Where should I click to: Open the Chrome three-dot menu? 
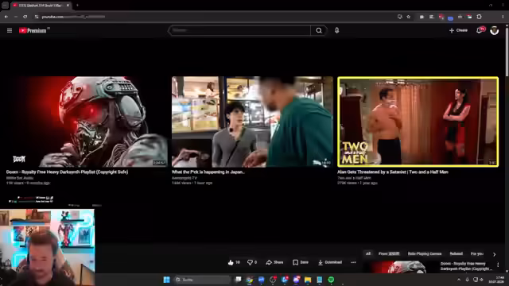pos(503,17)
